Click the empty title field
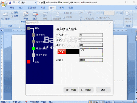The height and width of the screenshot is (103, 137). pos(91,40)
